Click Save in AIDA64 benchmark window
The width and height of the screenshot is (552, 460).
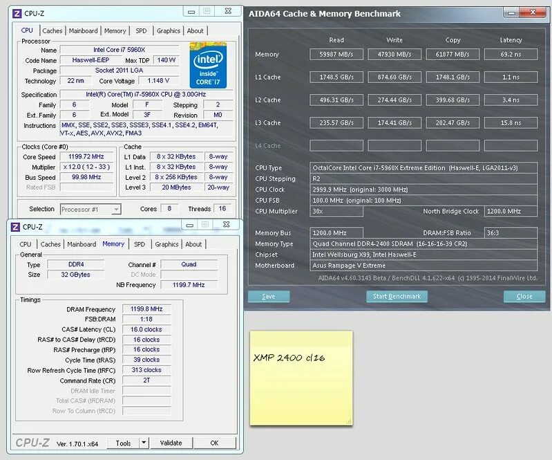[269, 297]
